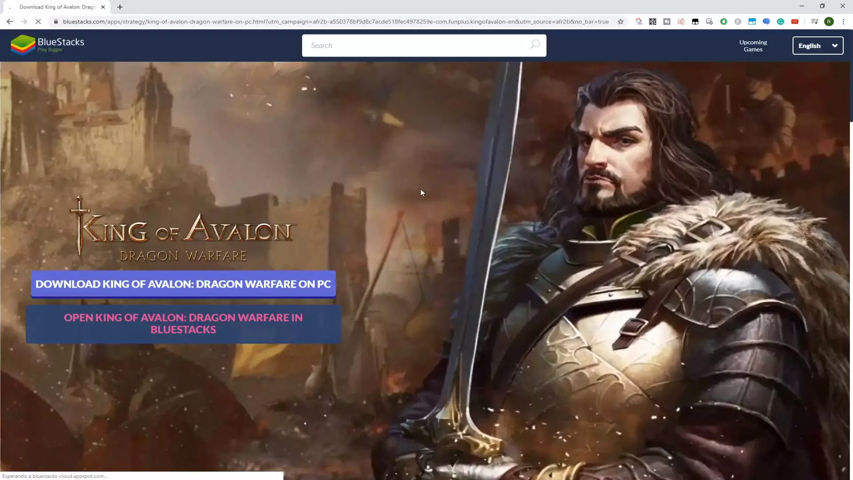Click the red CC extension icon
This screenshot has height=480, width=853.
pyautogui.click(x=795, y=21)
